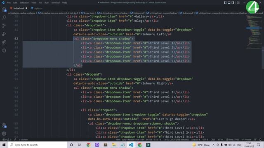Open Run and Debug view
Image resolution: width=264 pixels, height=148 pixels.
click(4, 34)
